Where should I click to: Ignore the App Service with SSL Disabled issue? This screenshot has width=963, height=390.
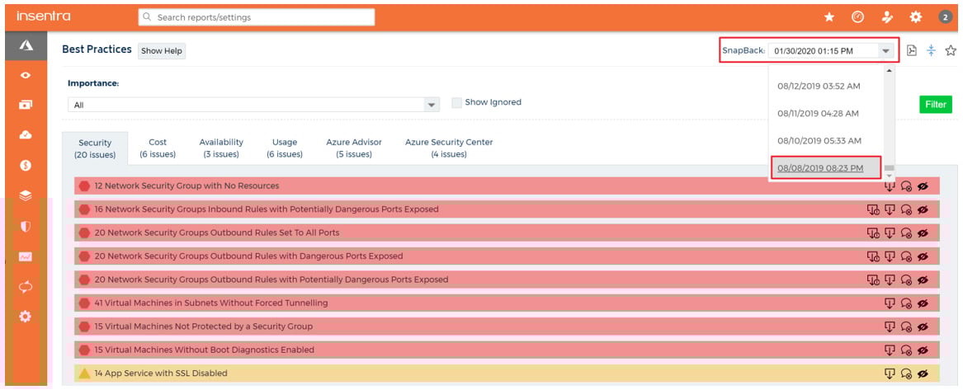tap(923, 374)
